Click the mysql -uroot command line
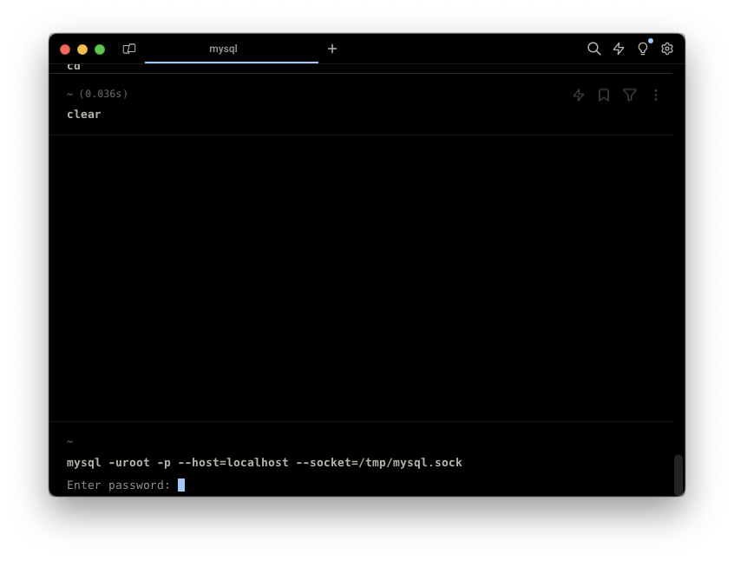Screen dimensions: 734x561 coord(265,462)
